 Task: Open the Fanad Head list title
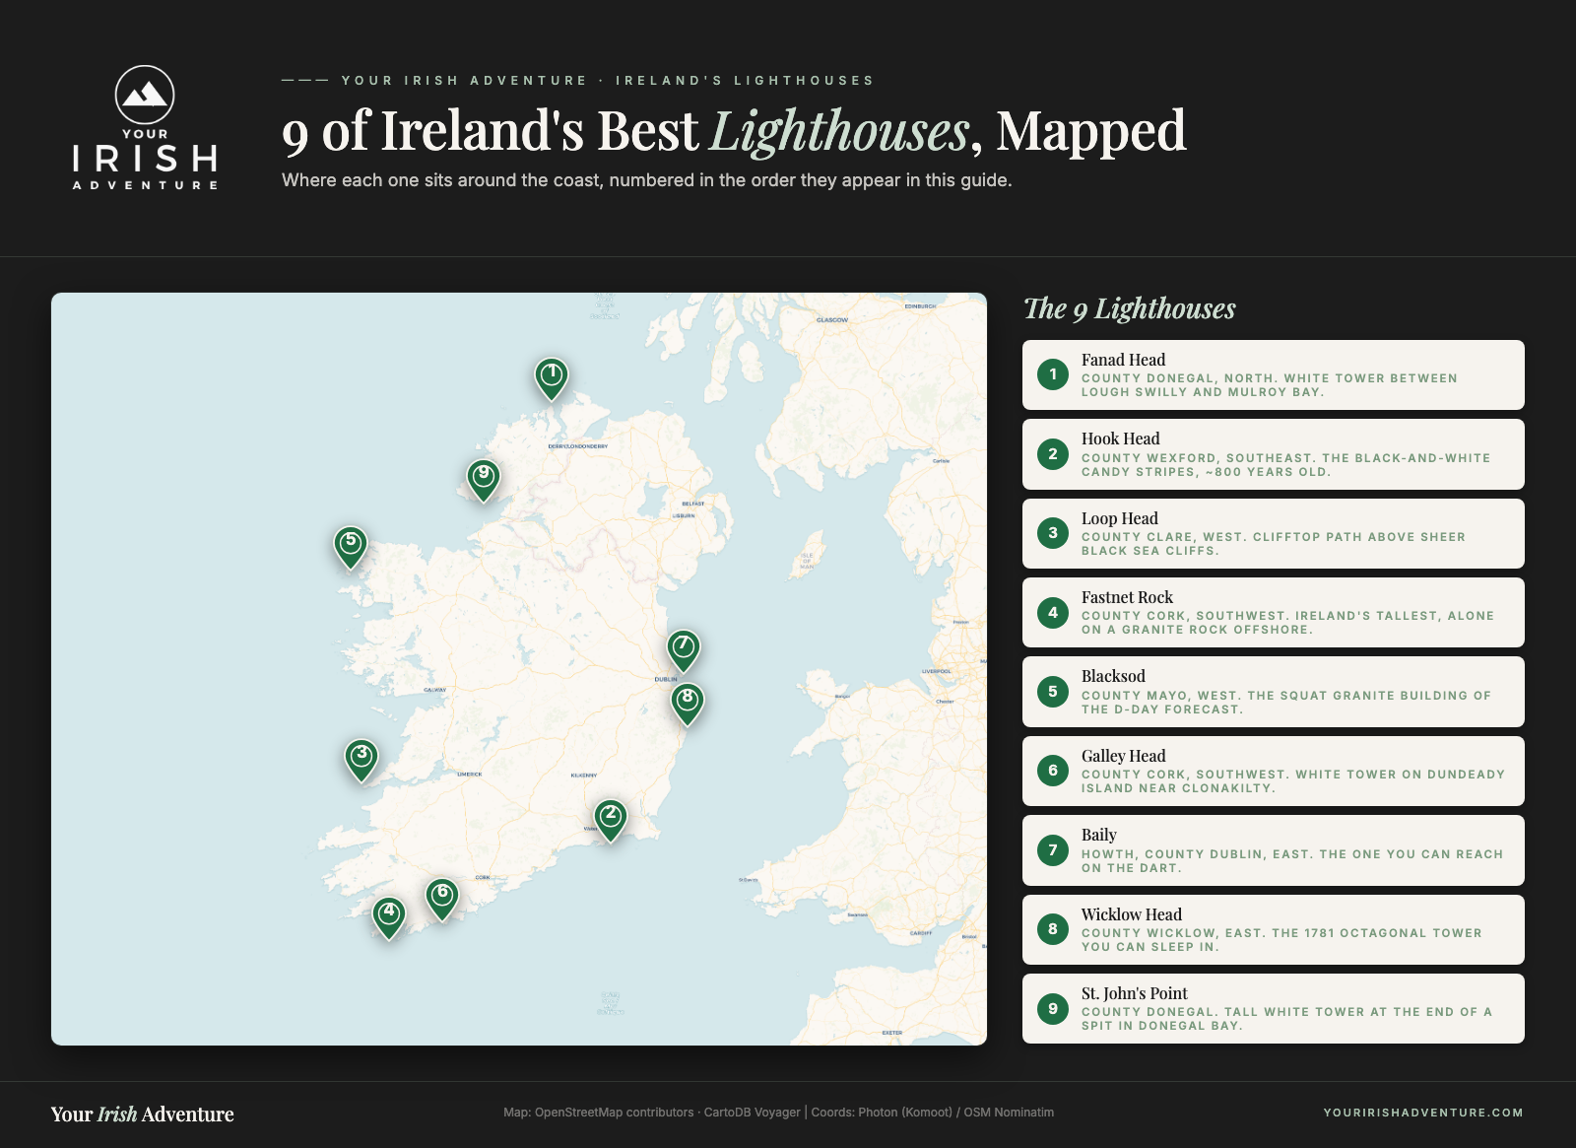point(1123,360)
